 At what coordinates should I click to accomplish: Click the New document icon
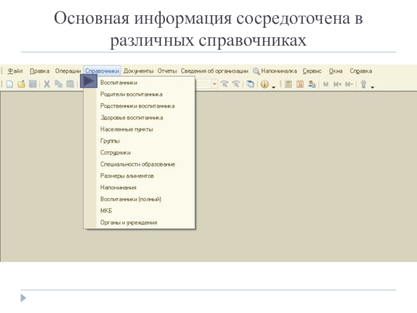[x=9, y=84]
